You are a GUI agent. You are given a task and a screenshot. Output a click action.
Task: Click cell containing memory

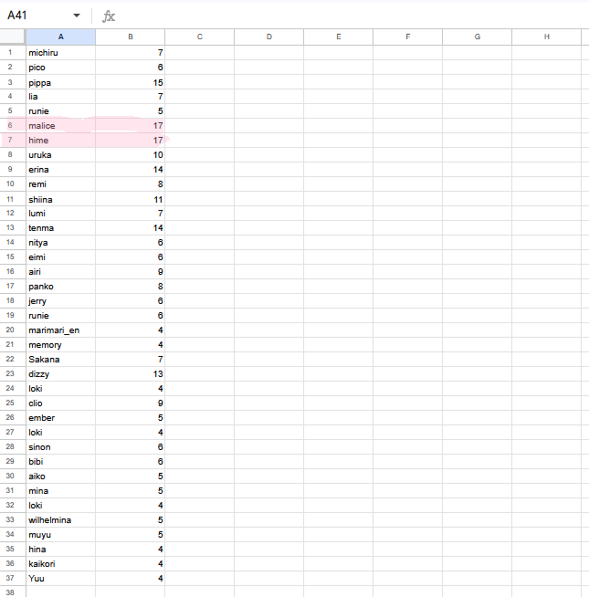coord(60,344)
